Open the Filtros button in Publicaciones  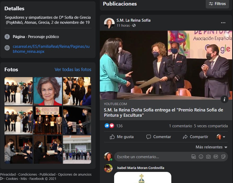click(x=217, y=4)
